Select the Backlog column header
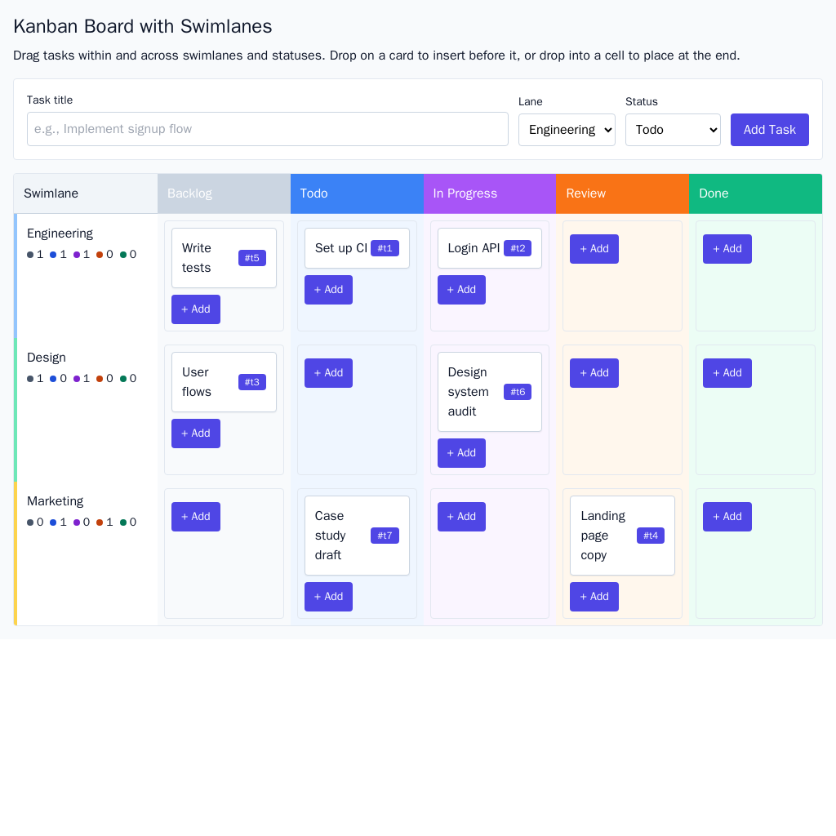This screenshot has height=836, width=836. (224, 193)
